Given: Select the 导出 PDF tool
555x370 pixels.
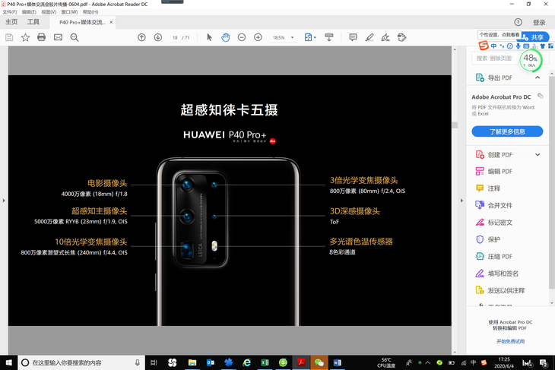Looking at the screenshot, I should tap(499, 77).
